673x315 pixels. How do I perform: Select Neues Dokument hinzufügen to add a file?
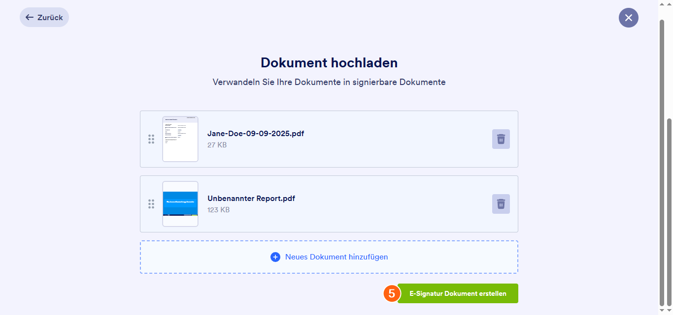coord(336,257)
